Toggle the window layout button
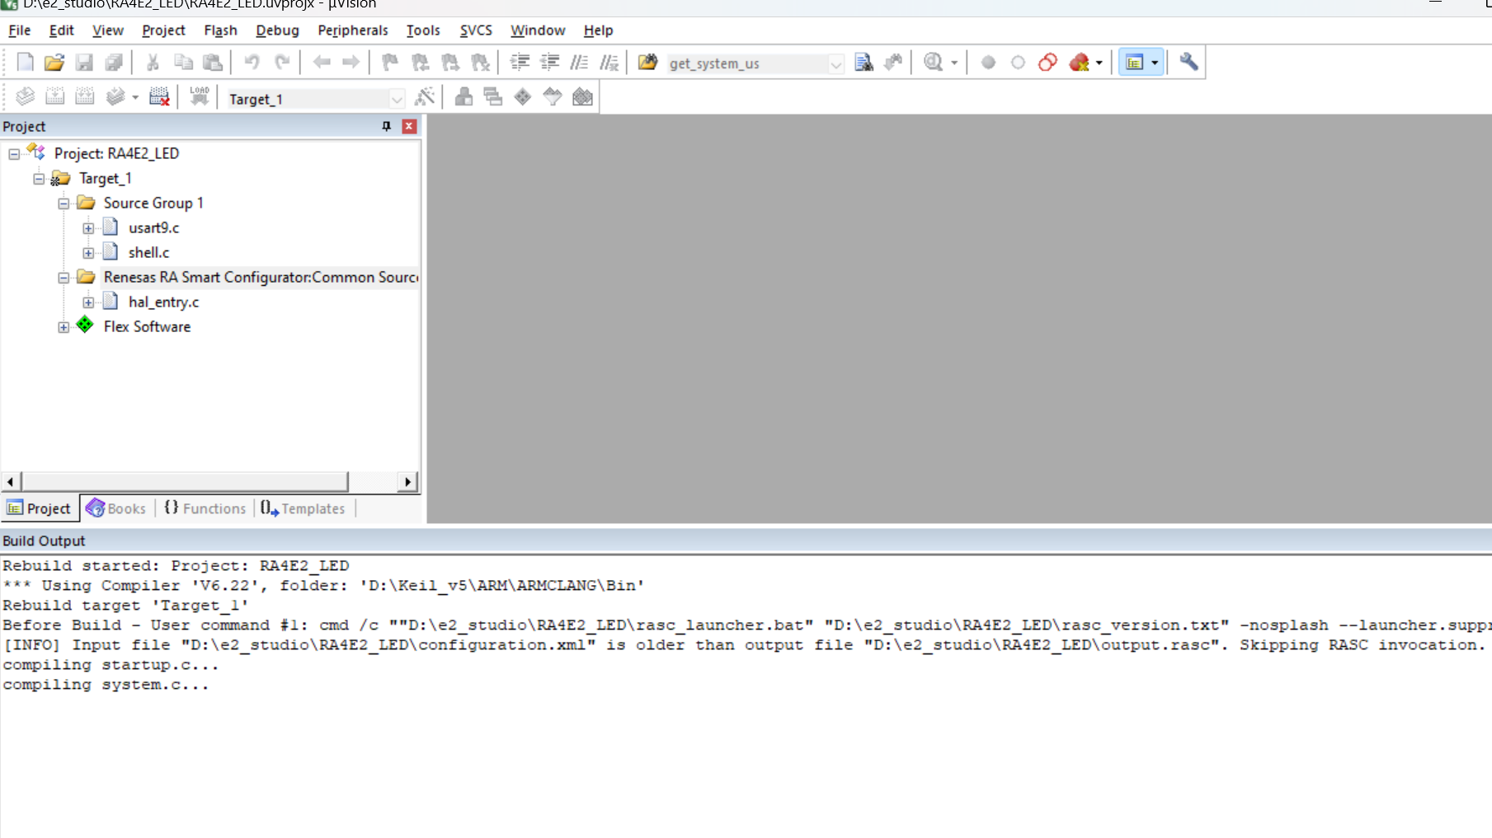This screenshot has height=838, width=1492. pyautogui.click(x=1135, y=63)
